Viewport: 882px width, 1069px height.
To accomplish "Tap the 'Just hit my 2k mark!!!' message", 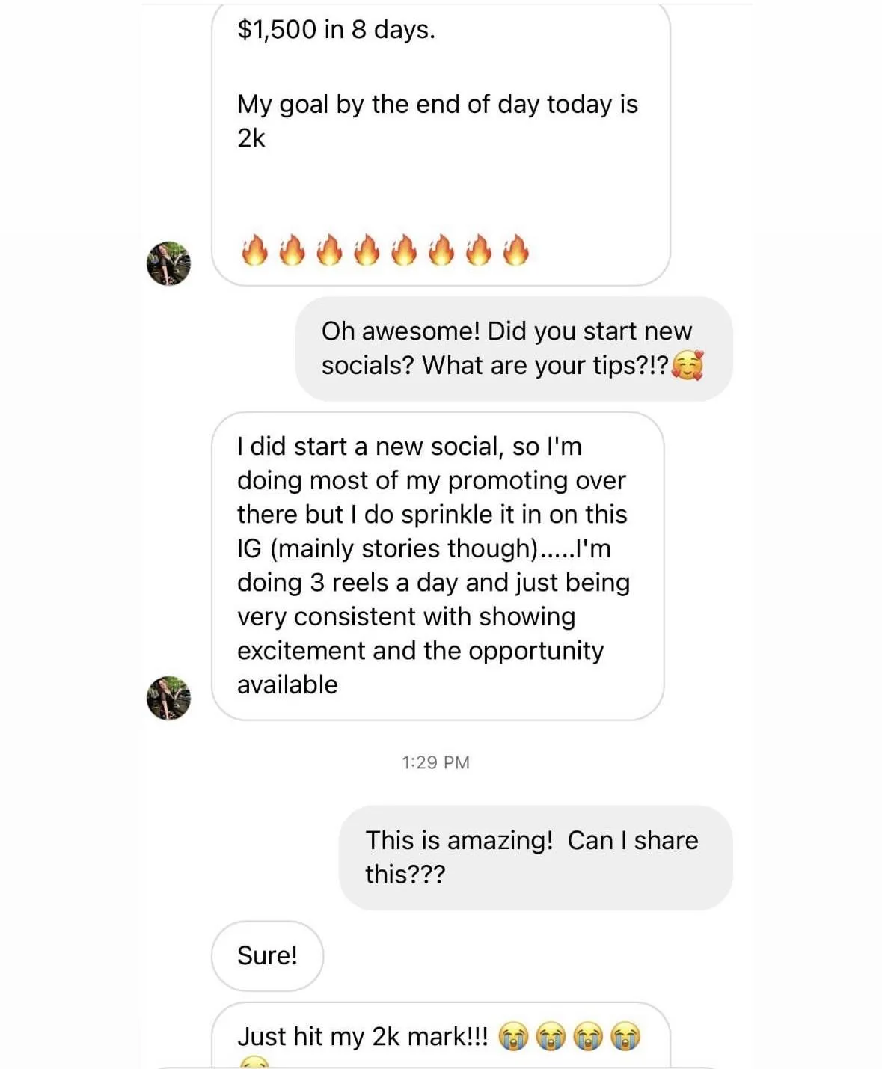I will (441, 1036).
